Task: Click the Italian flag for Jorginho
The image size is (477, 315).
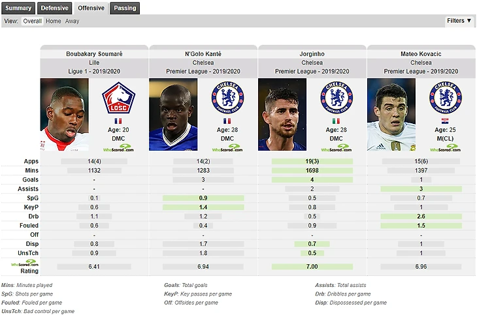Action: (x=336, y=121)
